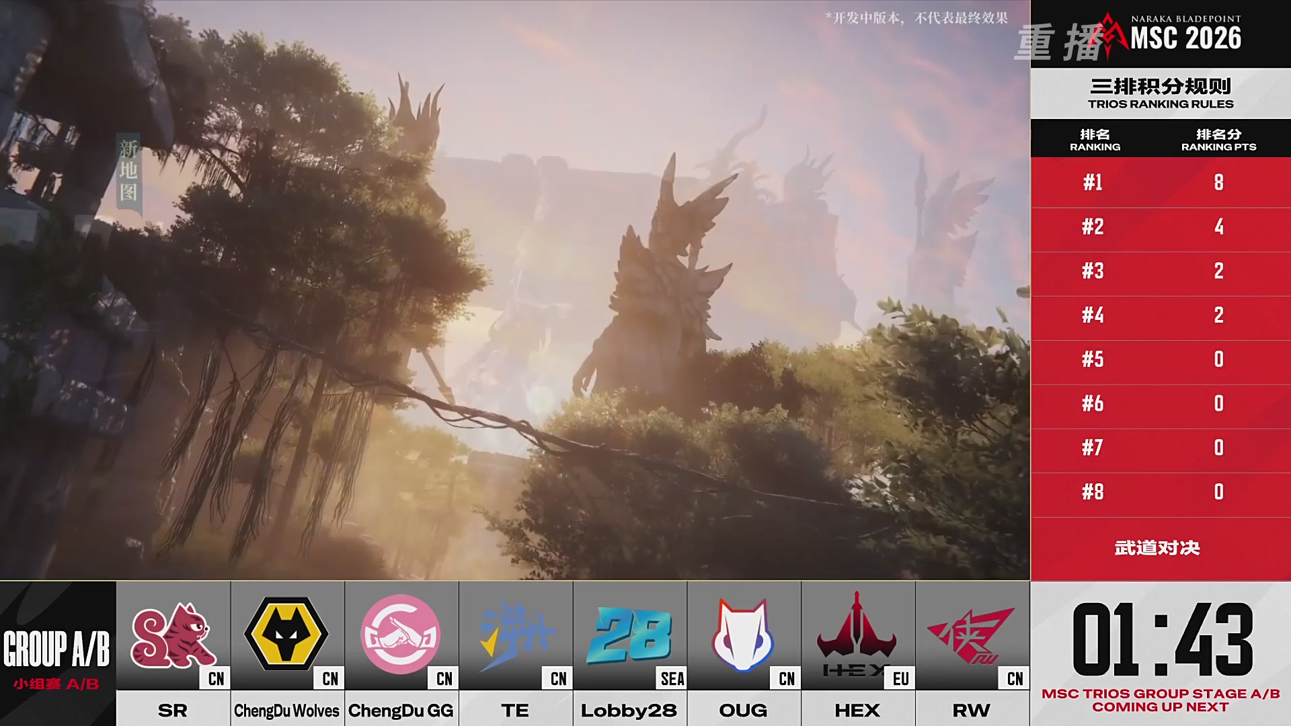
Task: Click the CN region tag on SR
Action: [216, 678]
